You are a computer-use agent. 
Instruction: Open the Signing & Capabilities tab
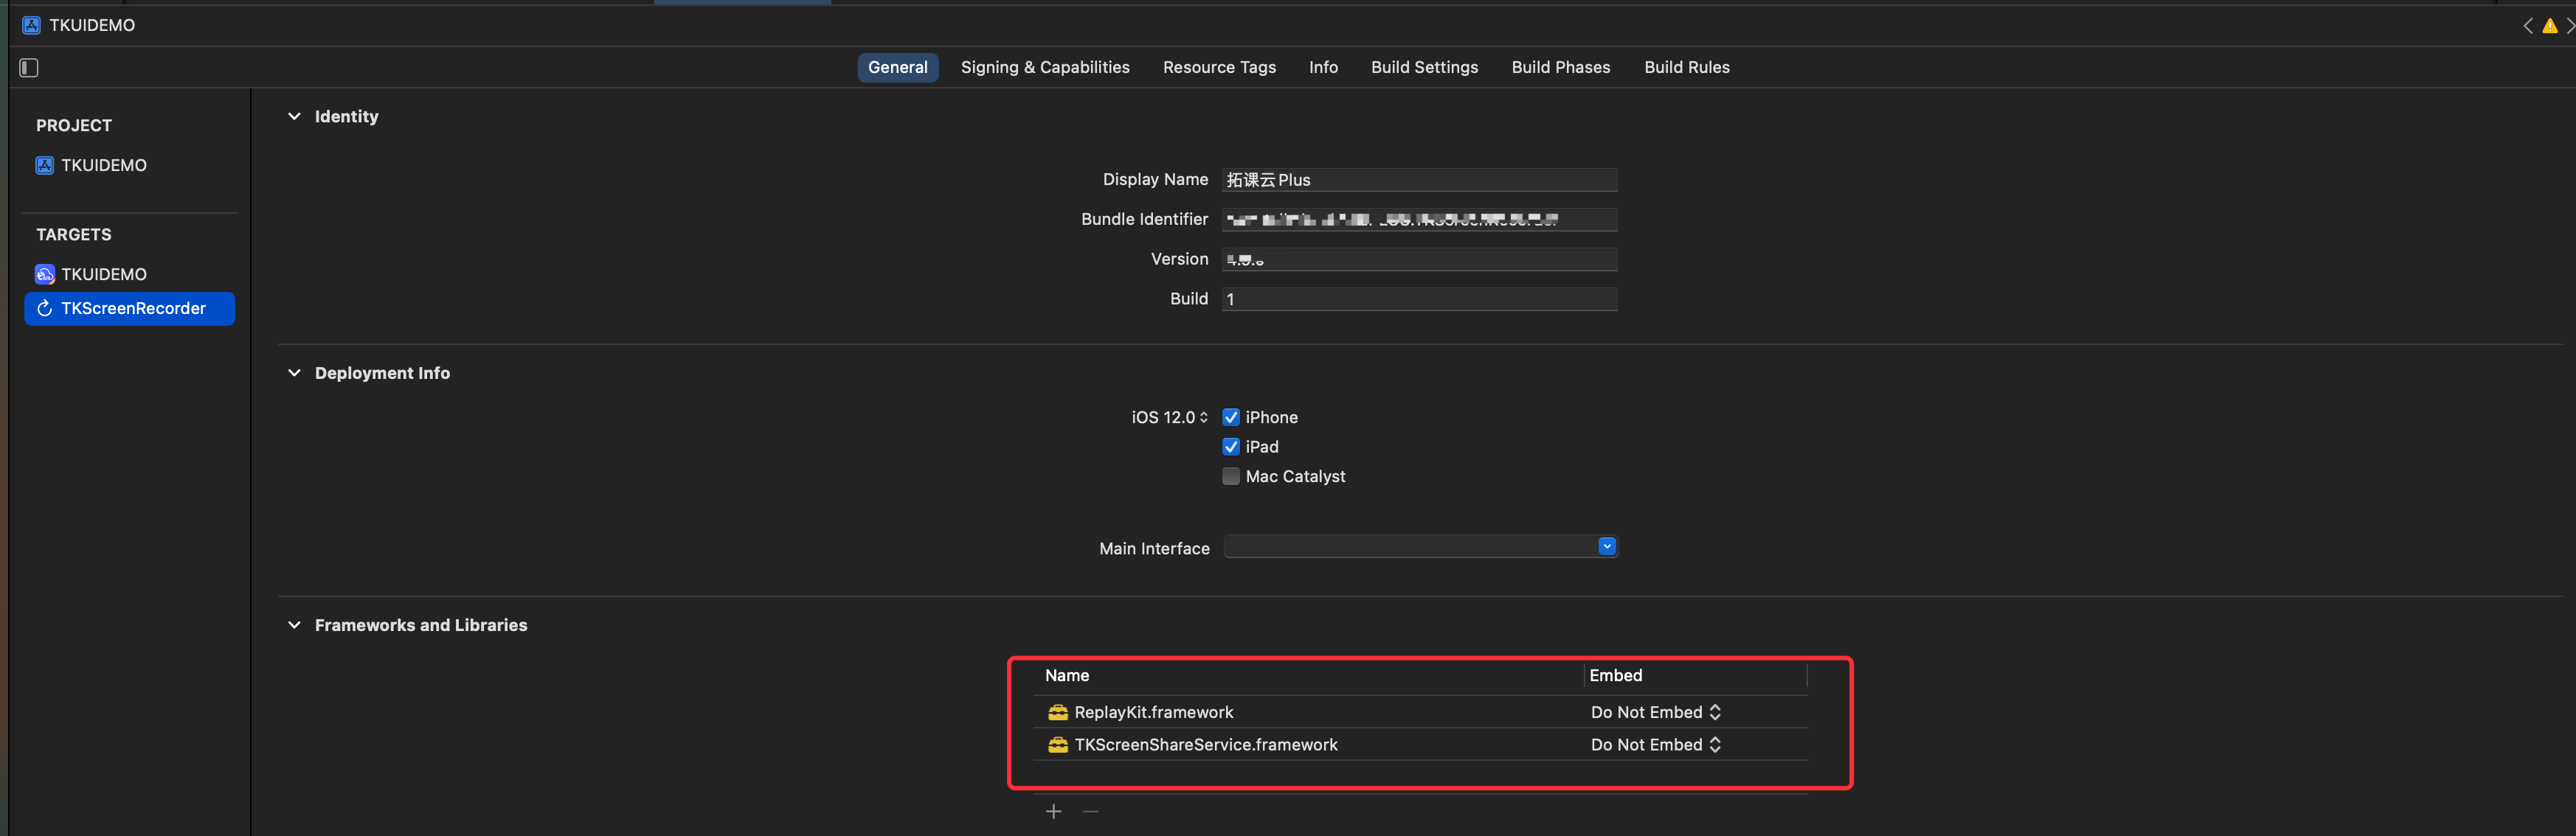tap(1044, 67)
